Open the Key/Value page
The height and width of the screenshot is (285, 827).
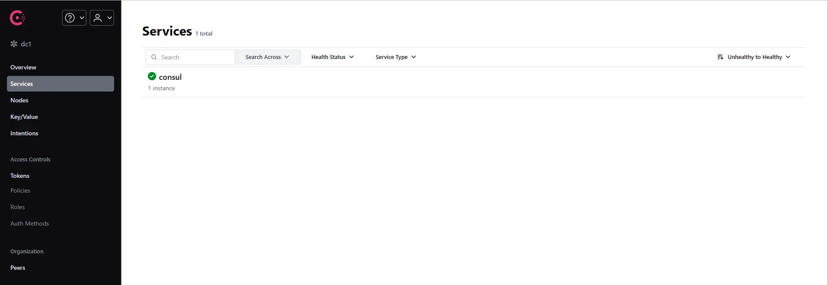[24, 117]
